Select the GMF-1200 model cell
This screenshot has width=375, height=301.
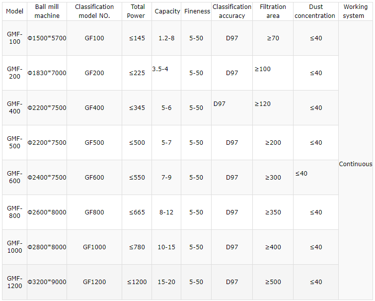pos(14,282)
